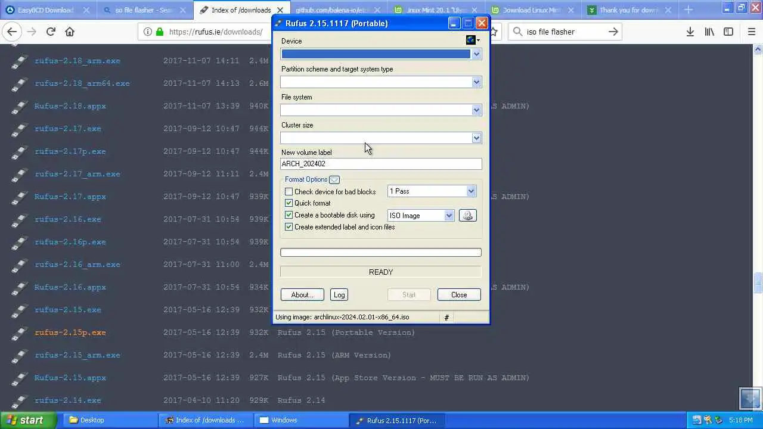The width and height of the screenshot is (763, 429).
Task: Open the rufus-2.16_arm.exe download link
Action: (x=77, y=265)
